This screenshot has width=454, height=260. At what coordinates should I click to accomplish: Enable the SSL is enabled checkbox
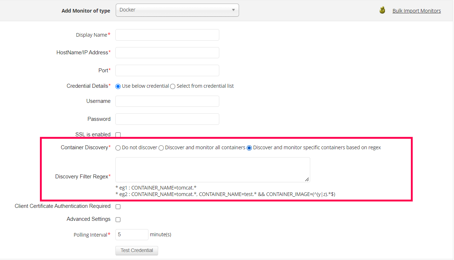(118, 134)
